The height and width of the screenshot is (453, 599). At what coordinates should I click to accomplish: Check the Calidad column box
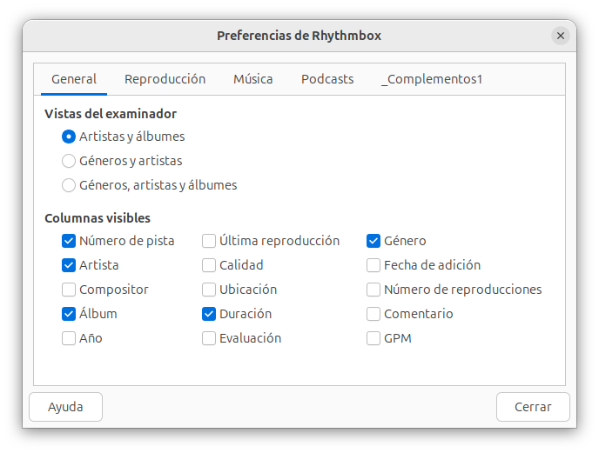click(209, 265)
